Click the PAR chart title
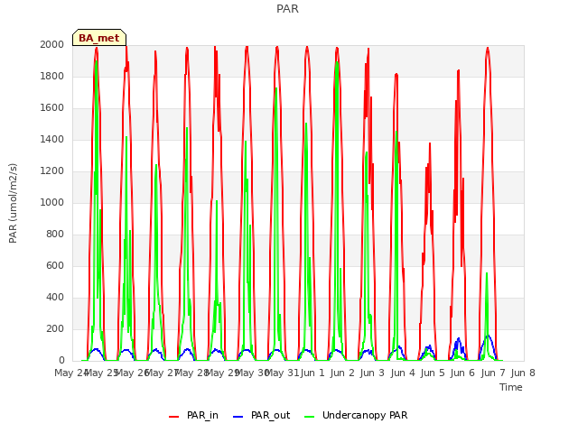This screenshot has height=433, width=578. point(287,9)
